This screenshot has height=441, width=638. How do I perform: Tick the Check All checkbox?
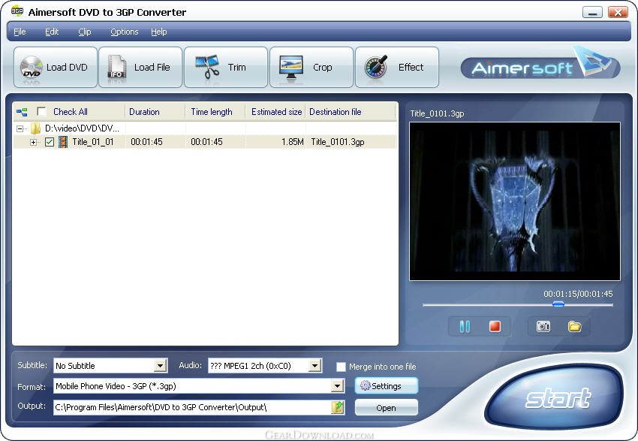[41, 112]
